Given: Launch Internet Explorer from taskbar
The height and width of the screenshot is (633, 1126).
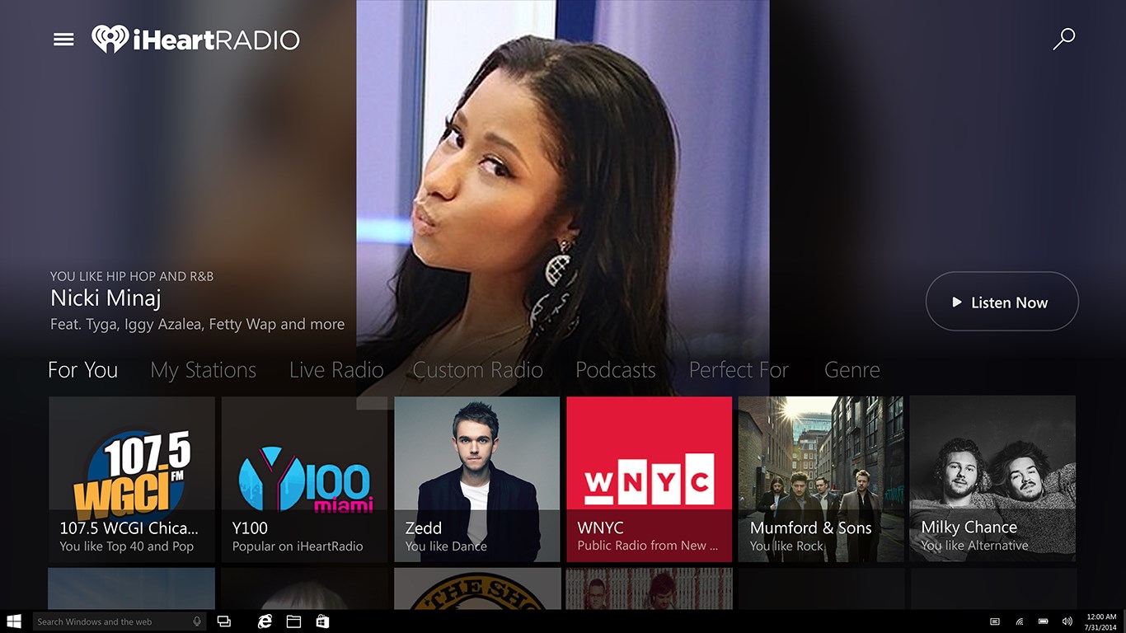Looking at the screenshot, I should point(265,621).
